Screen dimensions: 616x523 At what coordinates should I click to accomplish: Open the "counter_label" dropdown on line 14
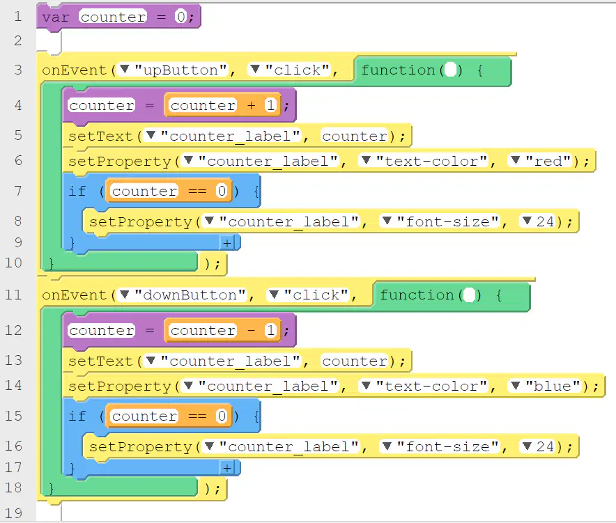(x=188, y=386)
